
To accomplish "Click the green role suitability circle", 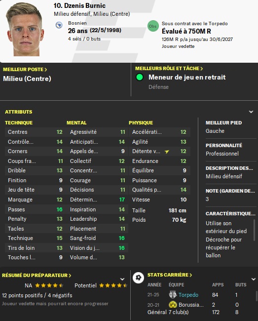I will click(140, 77).
